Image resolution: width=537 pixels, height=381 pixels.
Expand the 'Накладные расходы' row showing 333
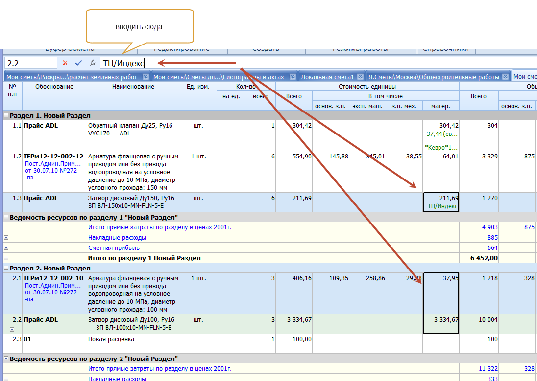point(6,379)
